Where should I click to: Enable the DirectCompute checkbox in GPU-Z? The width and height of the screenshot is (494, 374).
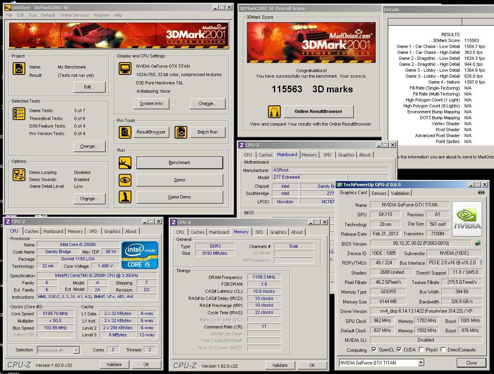(443, 350)
